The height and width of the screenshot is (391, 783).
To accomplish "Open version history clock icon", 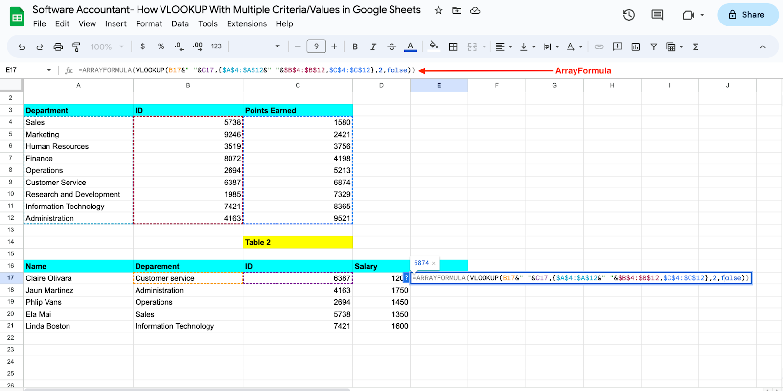I will click(629, 15).
